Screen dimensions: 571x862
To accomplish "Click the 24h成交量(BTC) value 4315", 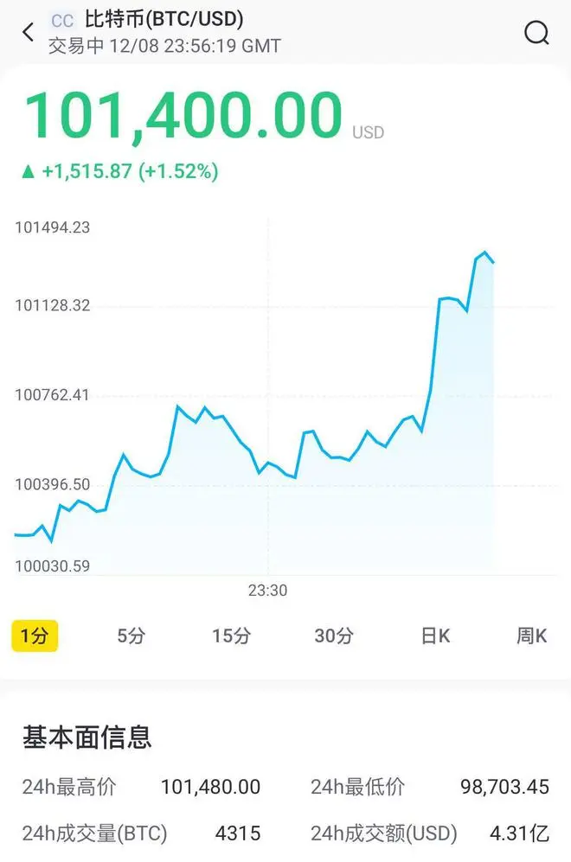I will tap(238, 833).
